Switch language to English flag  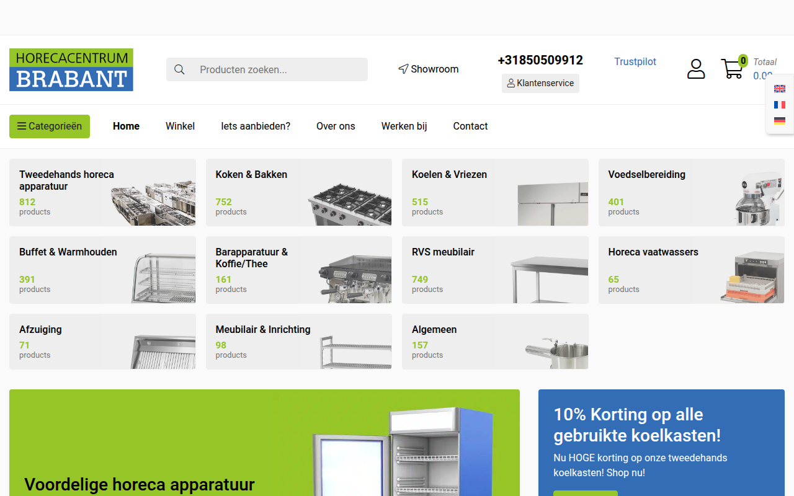(x=780, y=89)
